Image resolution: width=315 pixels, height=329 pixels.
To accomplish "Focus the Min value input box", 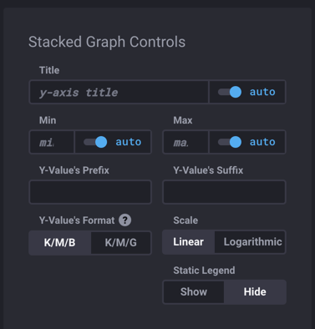I will coord(52,142).
